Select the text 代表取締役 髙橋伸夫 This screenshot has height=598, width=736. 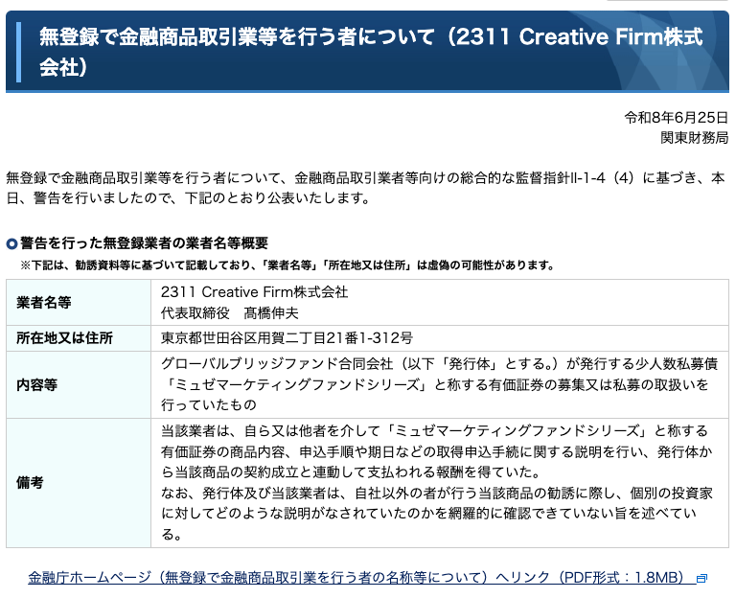(230, 312)
